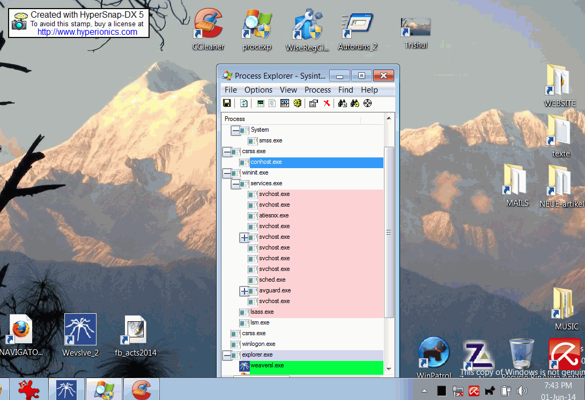Screen dimensions: 585x400
Task: Click the process list vertical scrollbar thumb
Action: [389, 232]
